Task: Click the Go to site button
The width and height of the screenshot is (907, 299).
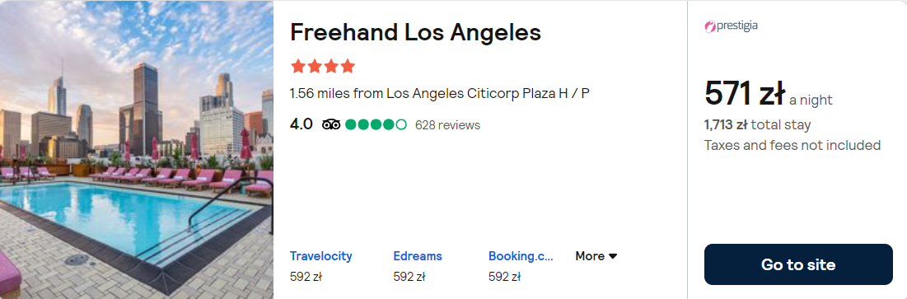Action: pos(798,264)
